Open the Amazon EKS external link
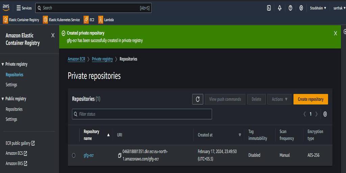Screen dimensions: 346x173 click(x=16, y=164)
